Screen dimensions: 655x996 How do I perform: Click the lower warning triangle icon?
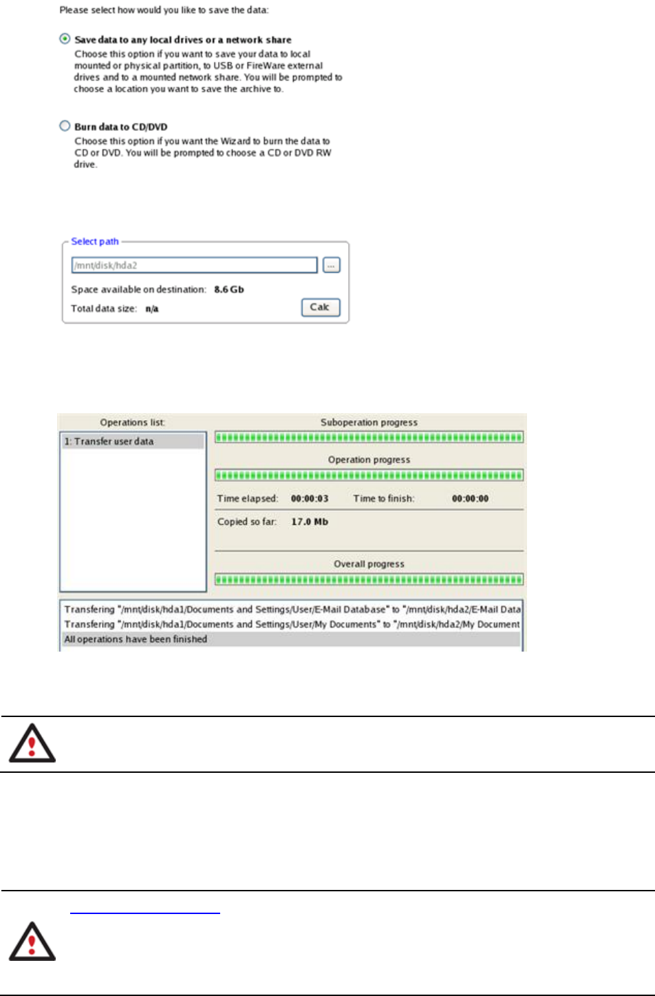pyautogui.click(x=32, y=942)
